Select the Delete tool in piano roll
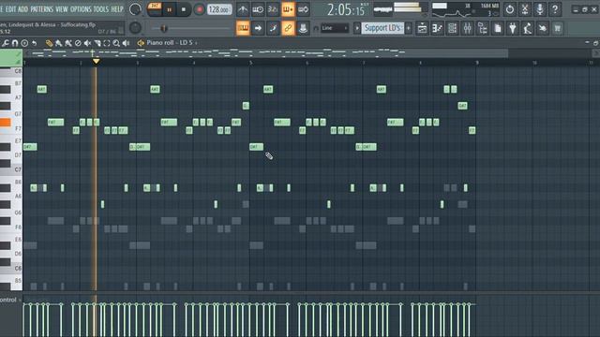 click(x=78, y=43)
